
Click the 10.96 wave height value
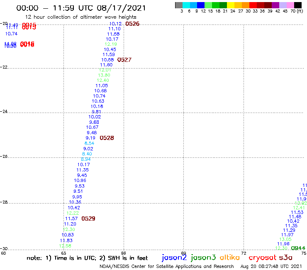[80, 180]
